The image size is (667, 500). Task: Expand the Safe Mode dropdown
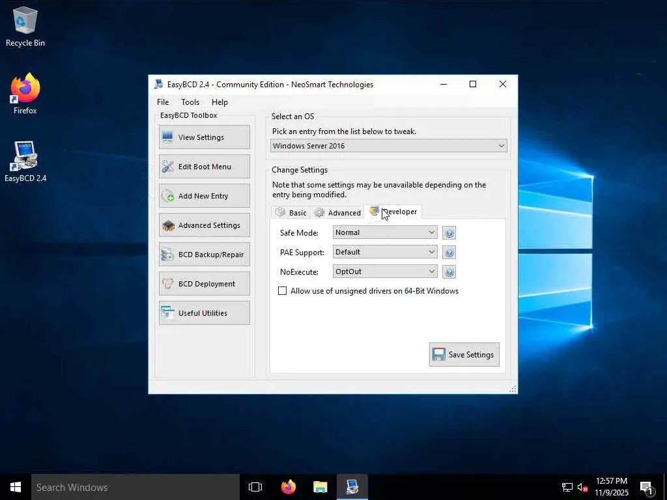[x=385, y=232]
